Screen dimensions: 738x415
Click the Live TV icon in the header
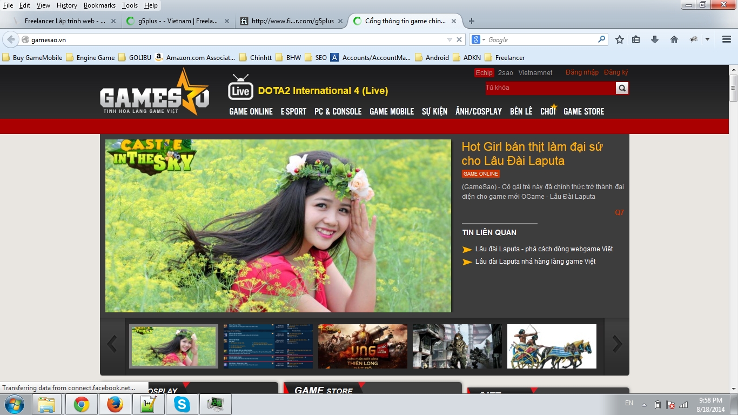[x=240, y=88]
